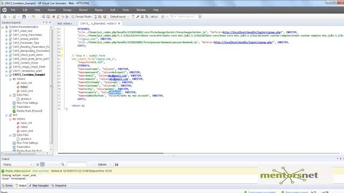Select the Action item under C4V13 Actions
344x193 pixels.
click(24, 87)
